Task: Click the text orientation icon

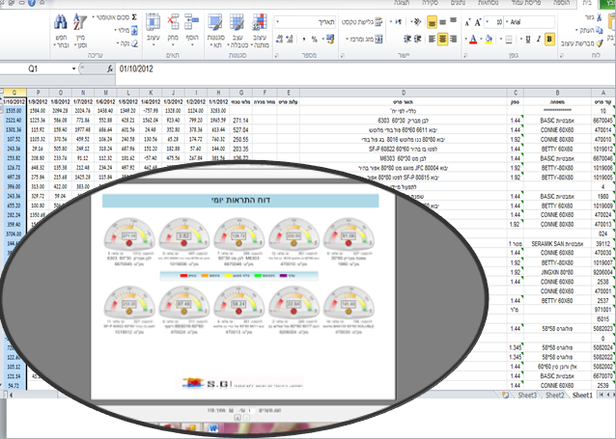Action: pyautogui.click(x=417, y=22)
